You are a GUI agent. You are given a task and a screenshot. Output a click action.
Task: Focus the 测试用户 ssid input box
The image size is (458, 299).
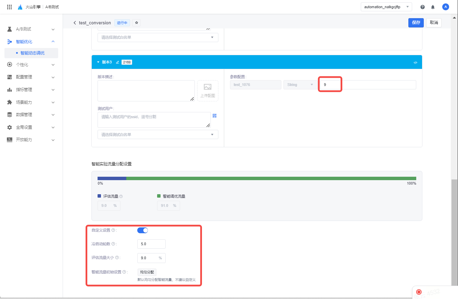pyautogui.click(x=154, y=120)
